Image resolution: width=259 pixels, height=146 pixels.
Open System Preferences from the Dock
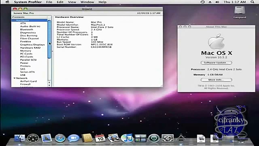[168, 138]
